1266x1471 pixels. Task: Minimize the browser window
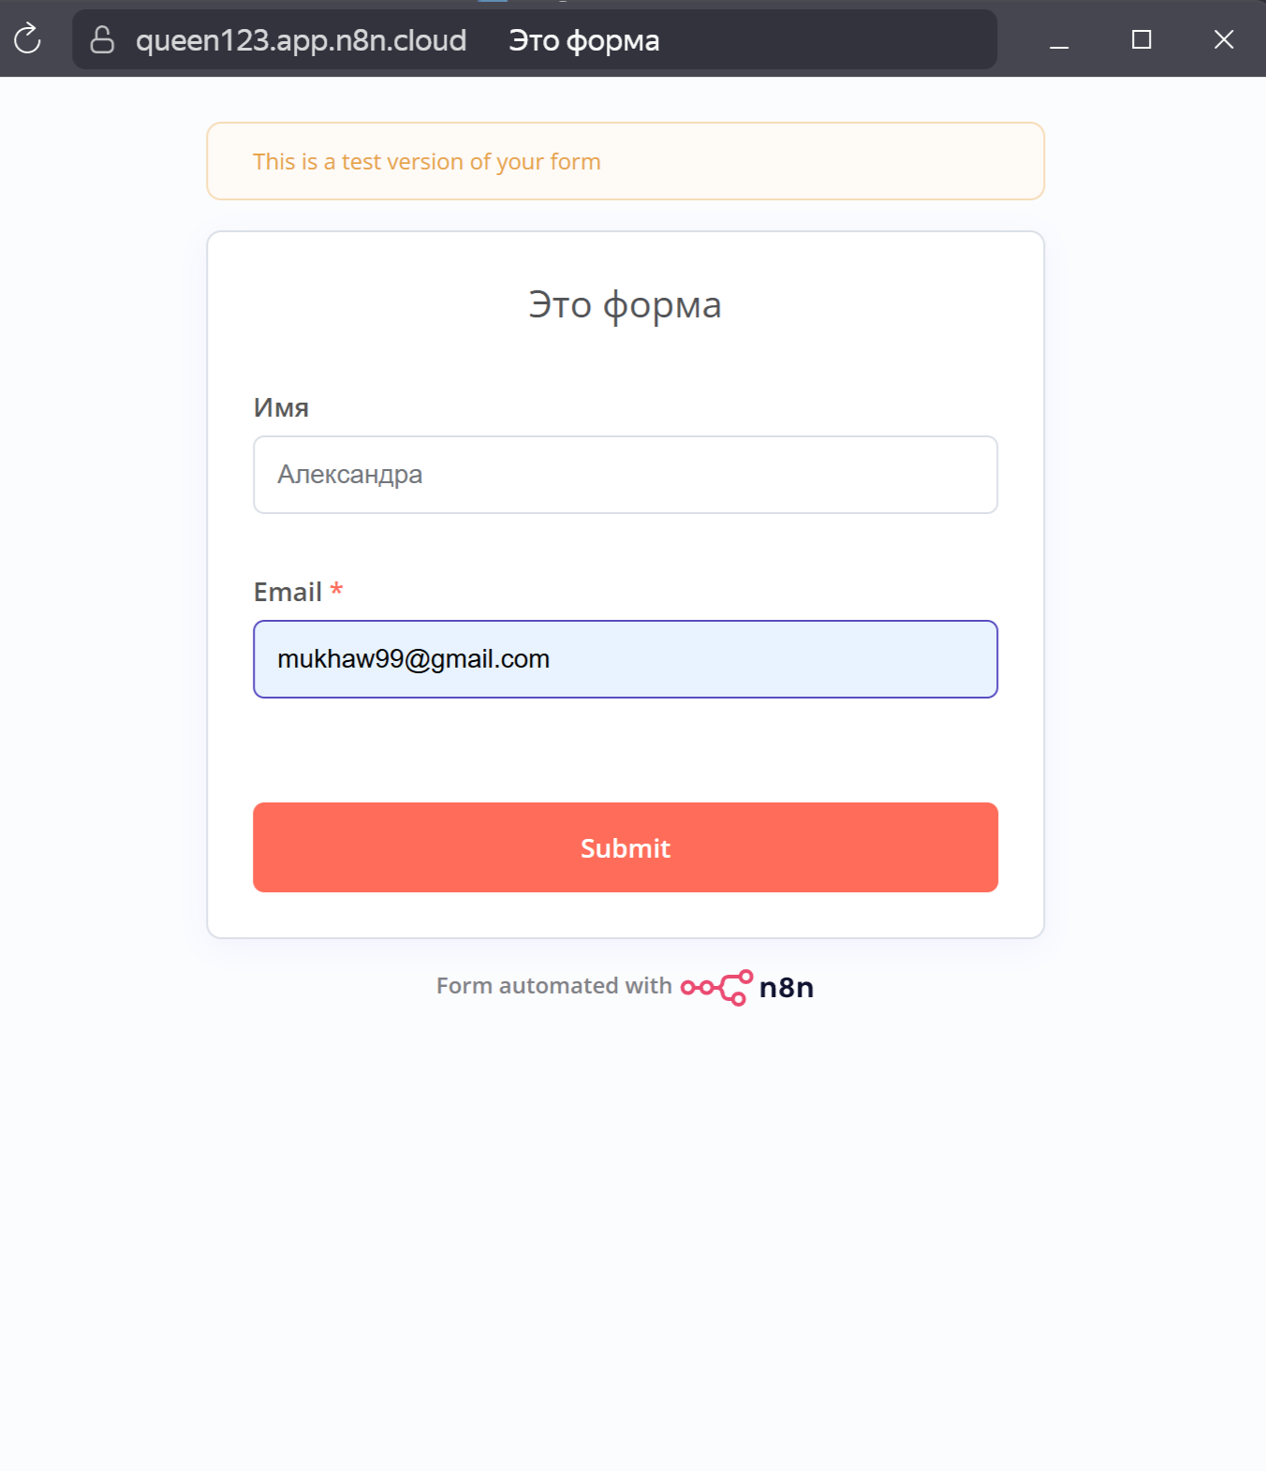[x=1059, y=39]
